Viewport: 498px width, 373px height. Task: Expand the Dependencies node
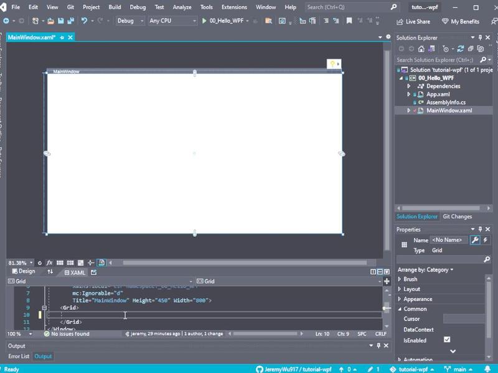(409, 86)
